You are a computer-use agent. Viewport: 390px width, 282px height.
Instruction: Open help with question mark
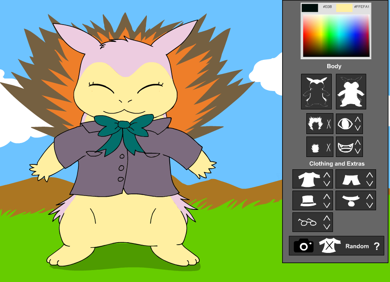377,246
